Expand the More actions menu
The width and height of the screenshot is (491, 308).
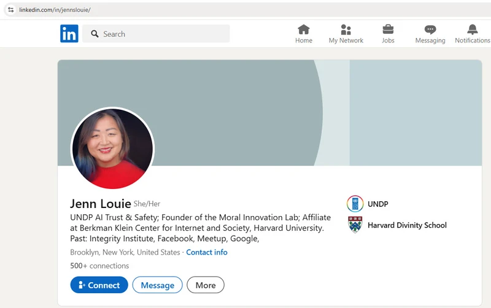[x=206, y=285]
